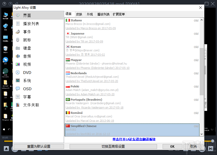Confirm settings with the OK button
The height and width of the screenshot is (155, 217).
pos(172,146)
